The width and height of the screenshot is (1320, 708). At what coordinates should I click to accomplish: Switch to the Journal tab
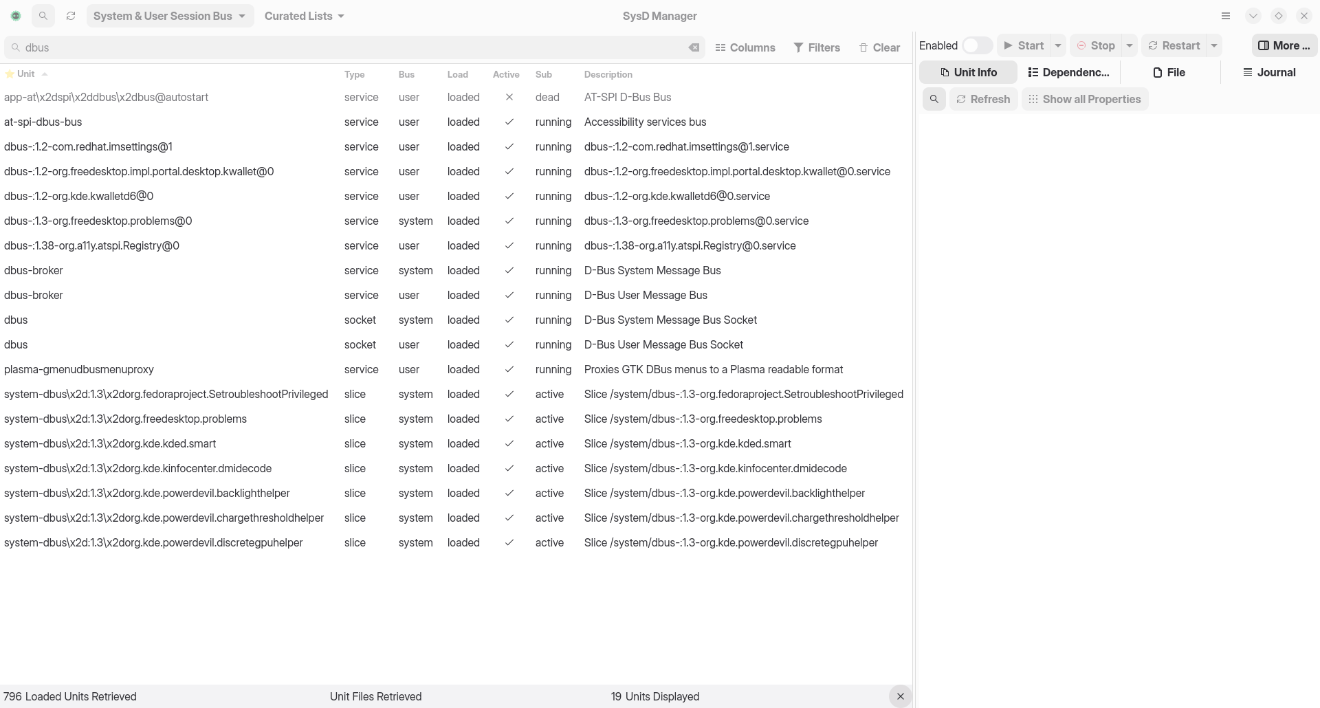pos(1269,72)
